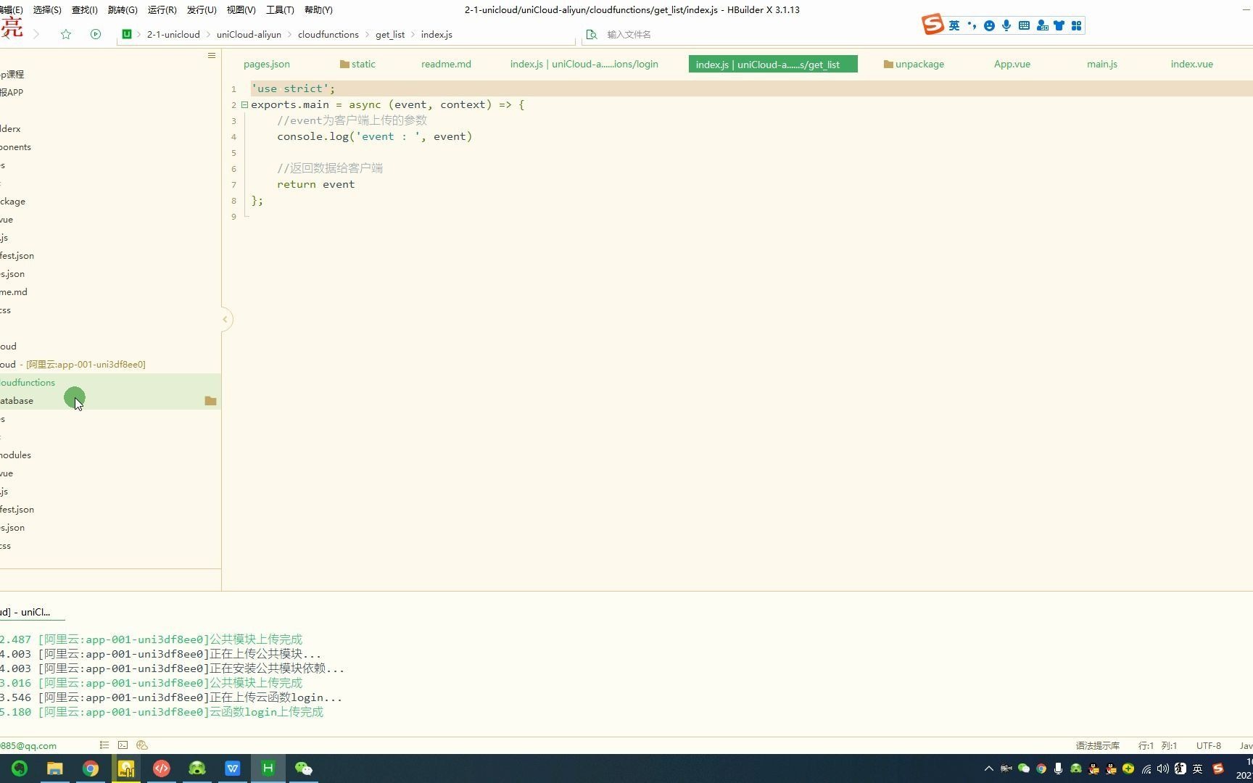Open the Sogou account icon

point(1042,25)
